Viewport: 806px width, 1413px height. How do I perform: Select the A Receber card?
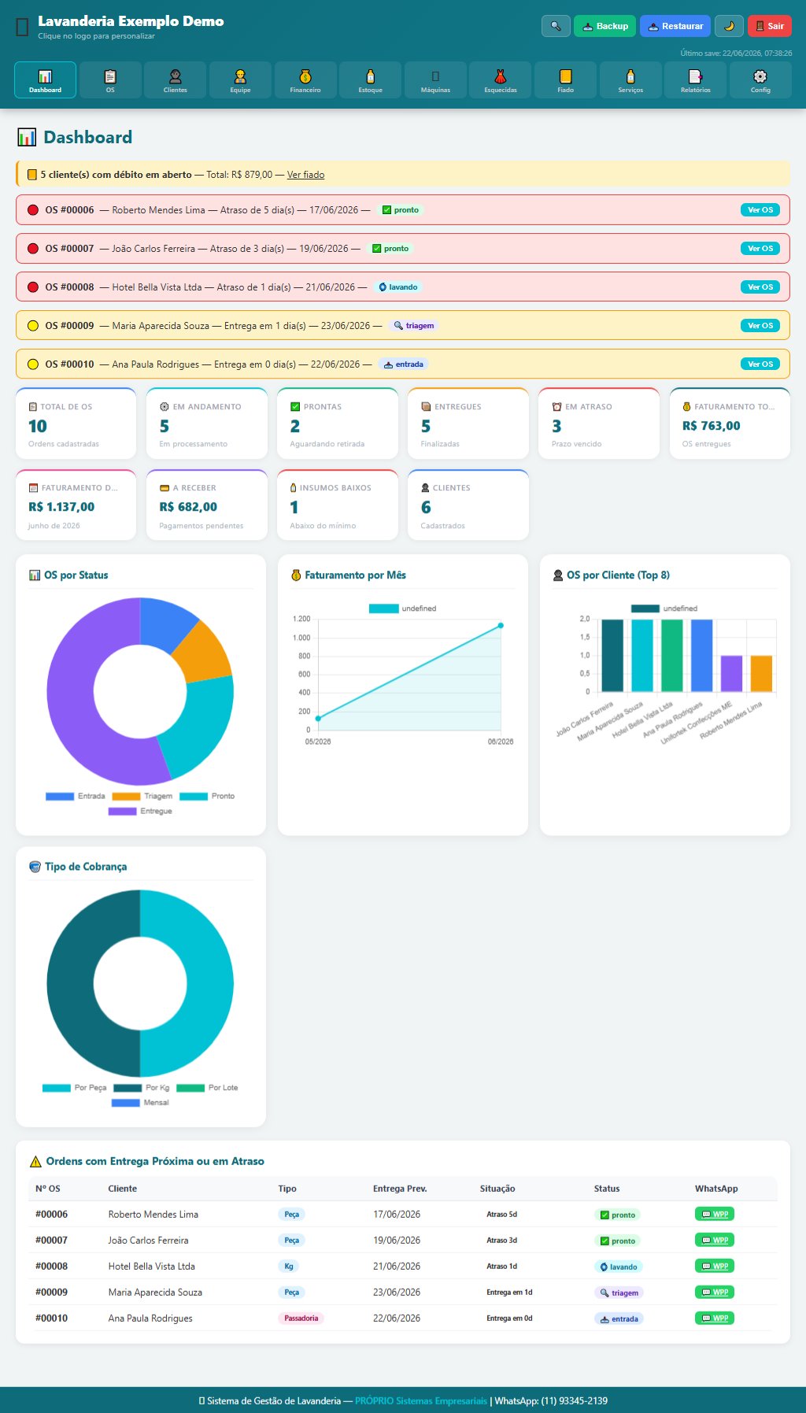pos(207,505)
